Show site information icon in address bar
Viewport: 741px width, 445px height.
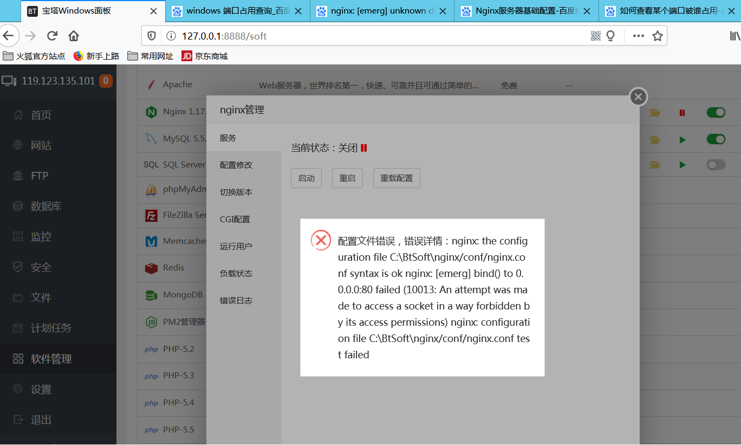[x=171, y=36]
